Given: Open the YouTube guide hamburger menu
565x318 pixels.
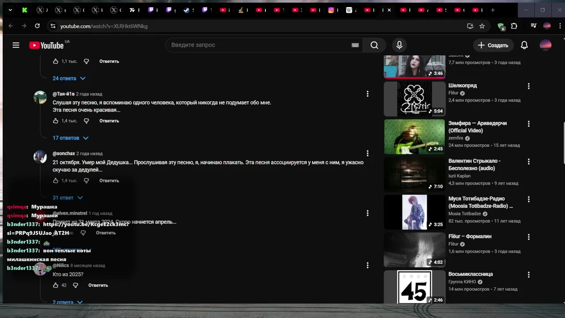Looking at the screenshot, I should tap(16, 45).
